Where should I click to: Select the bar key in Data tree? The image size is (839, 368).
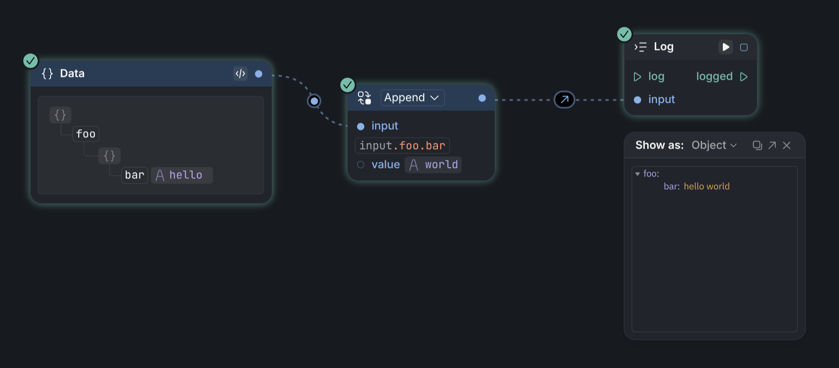pyautogui.click(x=135, y=175)
